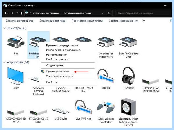The height and width of the screenshot is (130, 174).
Task: Minimize the Устройства и принтеры window
Action: coord(165,5)
